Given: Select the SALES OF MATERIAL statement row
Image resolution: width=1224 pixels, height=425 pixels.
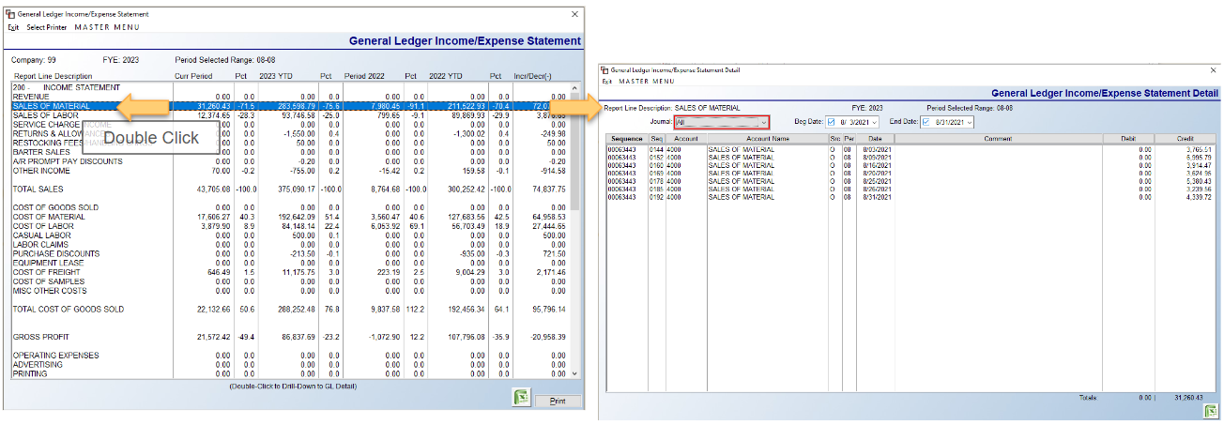Looking at the screenshot, I should pyautogui.click(x=291, y=106).
